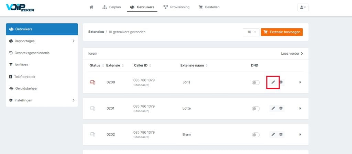The image size is (352, 154).
Task: Click the Extensies breadcrumb heading
Action: pos(96,32)
